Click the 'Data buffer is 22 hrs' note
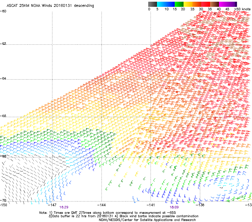Image resolution: width=252 pixels, height=222 pixels. [x=123, y=216]
